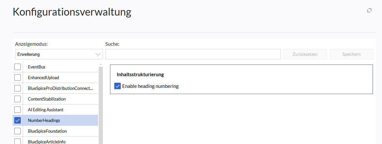382x144 pixels.
Task: Click the extension list scrollbar track
Action: [x=101, y=104]
